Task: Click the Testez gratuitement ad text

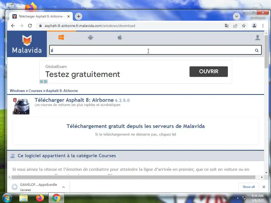Action: point(83,74)
